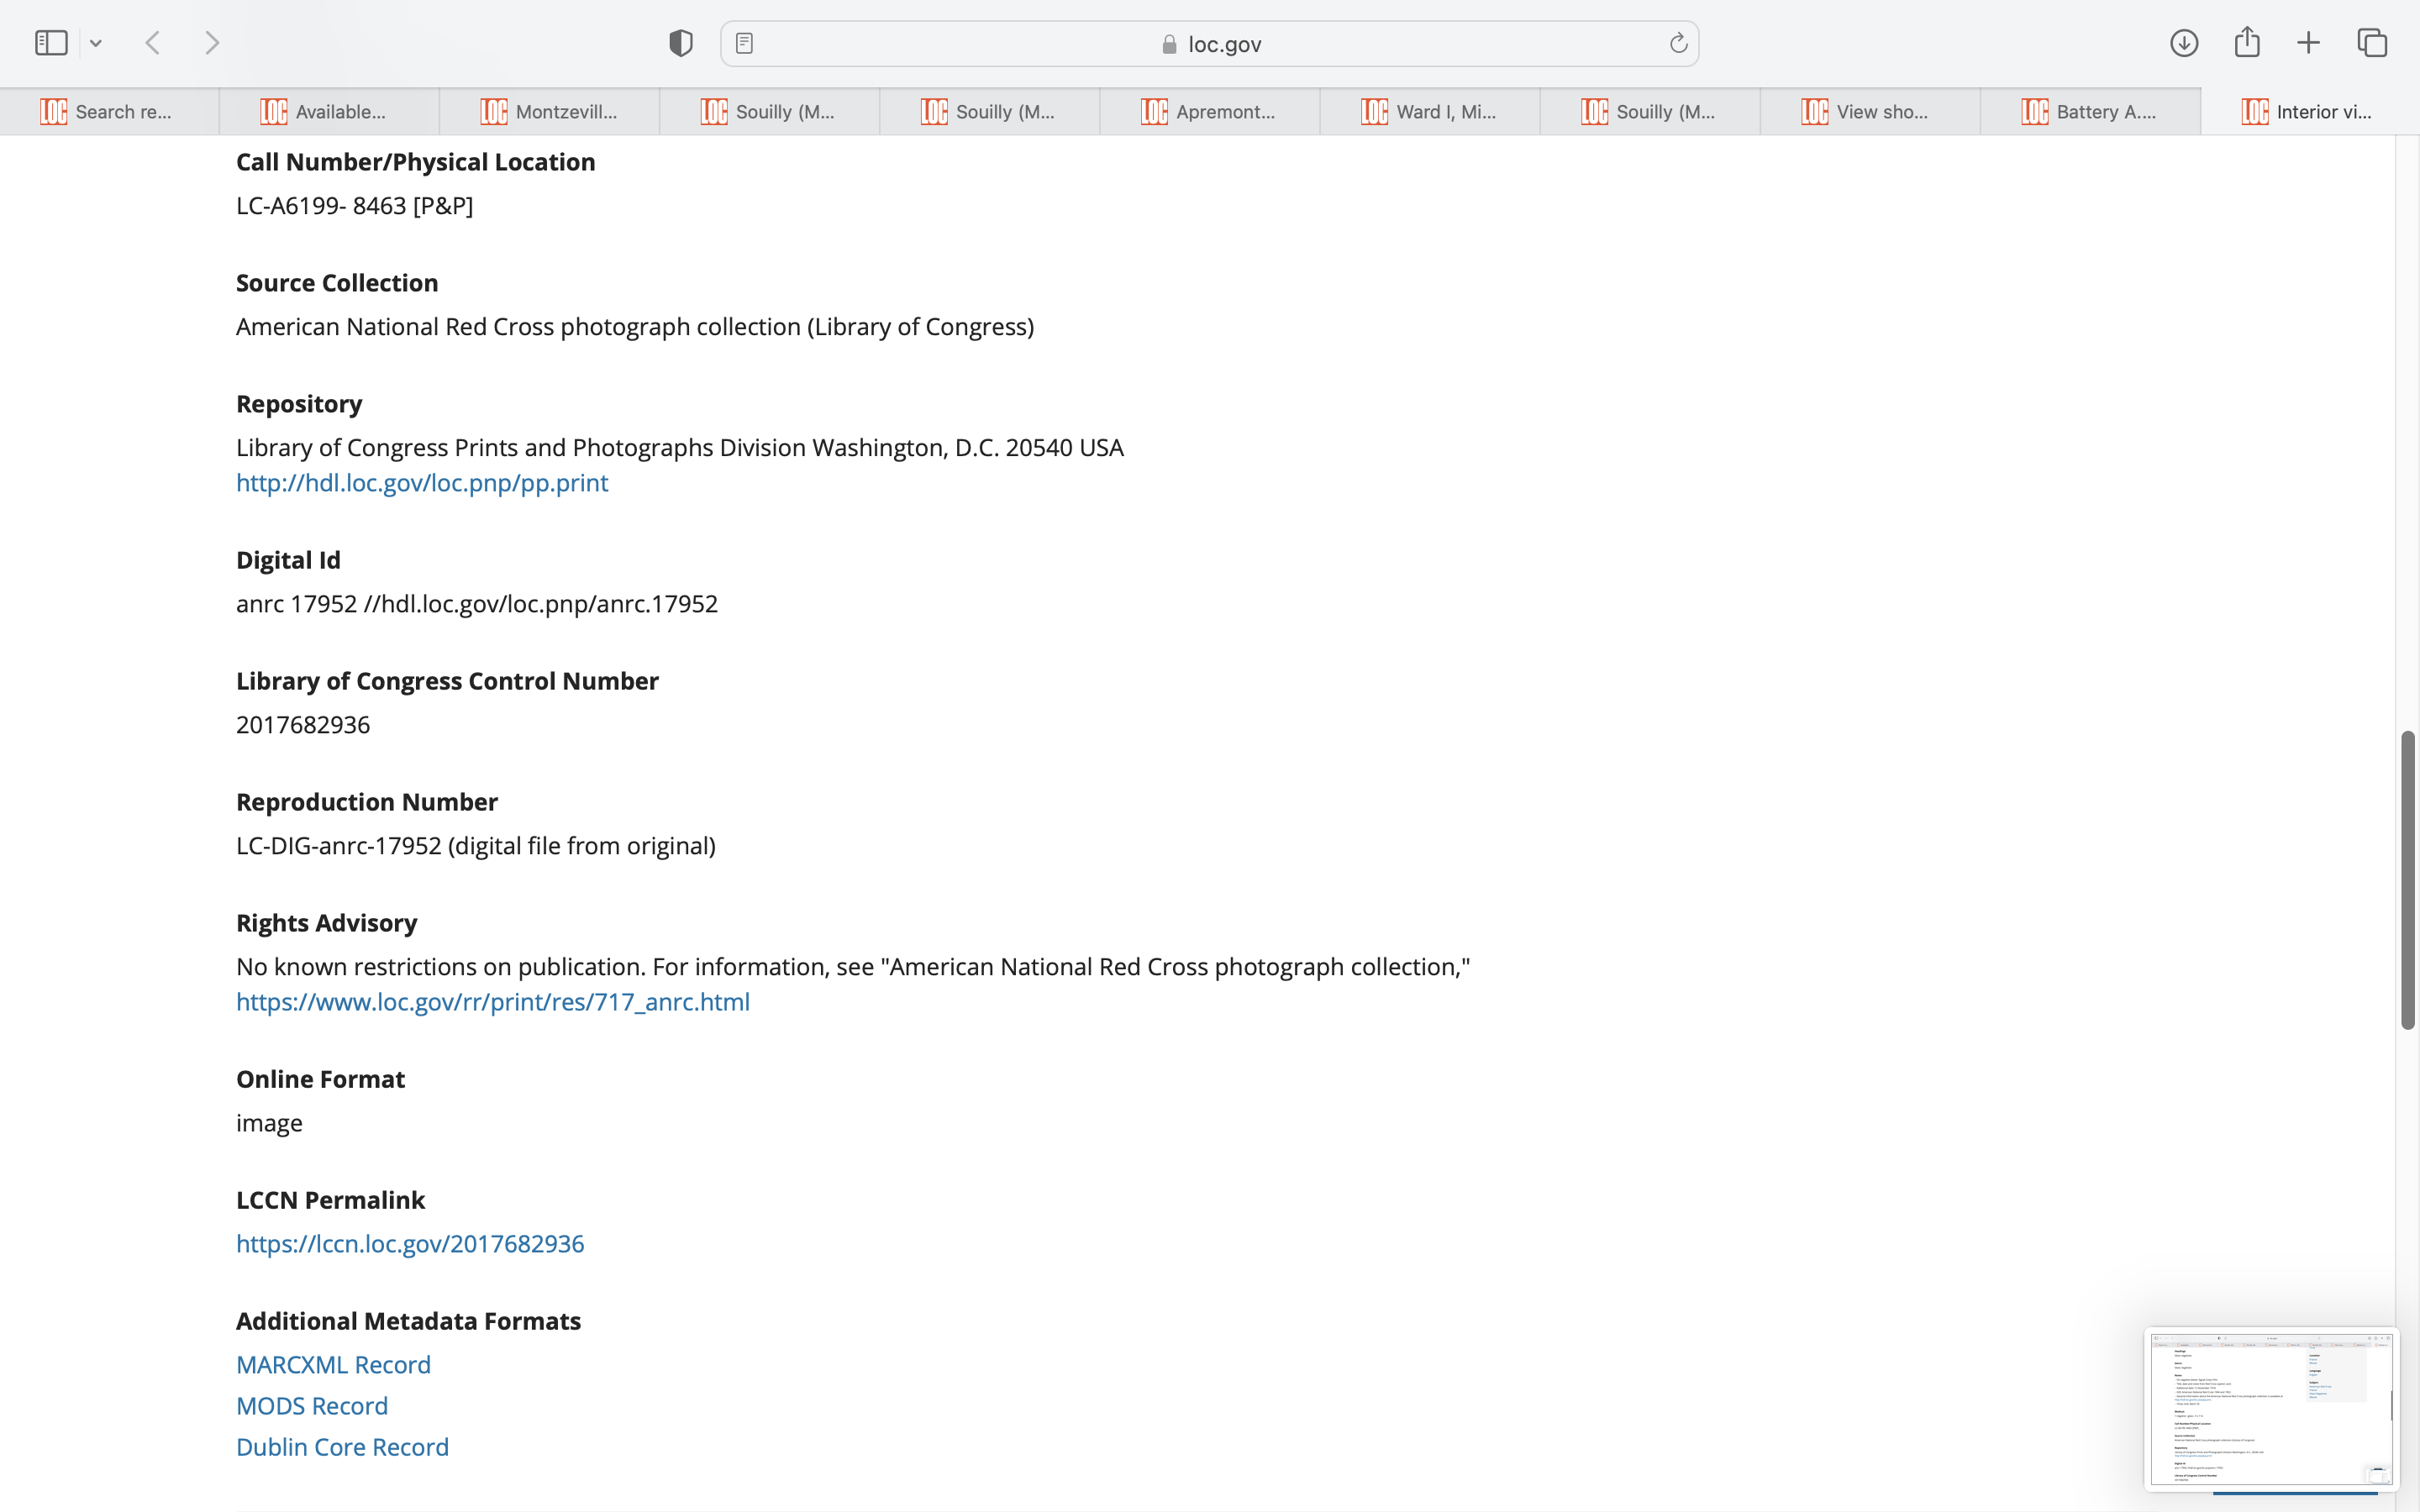Switch to the Battery A.... tab
Viewport: 2420px width, 1512px height.
click(2090, 112)
